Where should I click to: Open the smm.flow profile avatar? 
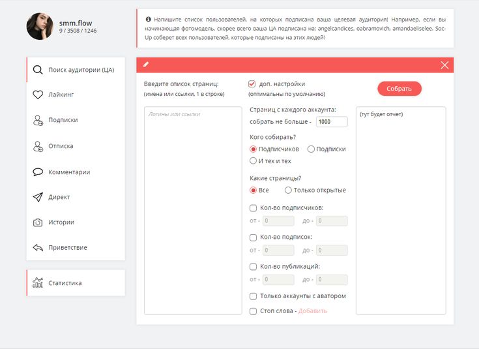click(x=40, y=26)
